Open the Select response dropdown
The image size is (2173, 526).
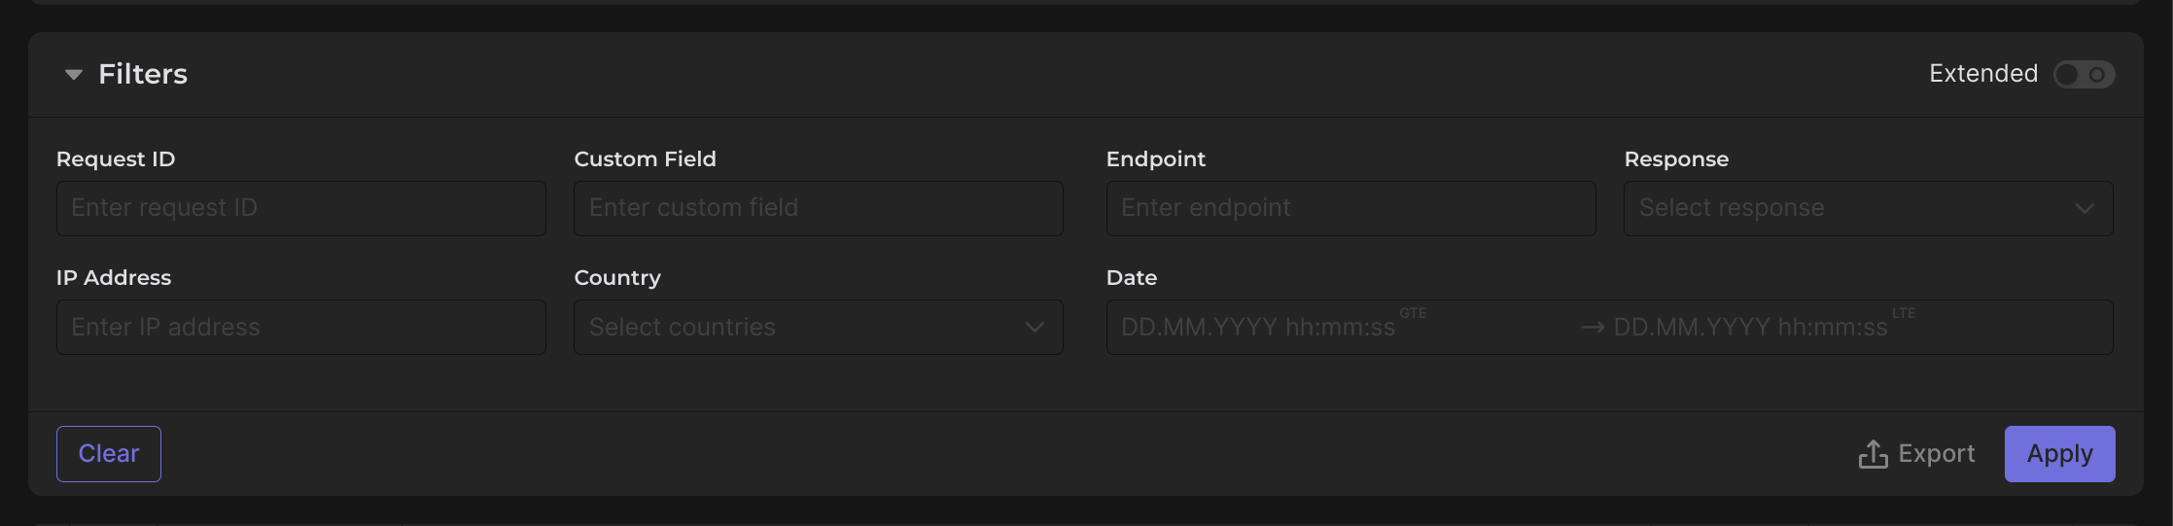click(x=1847, y=208)
